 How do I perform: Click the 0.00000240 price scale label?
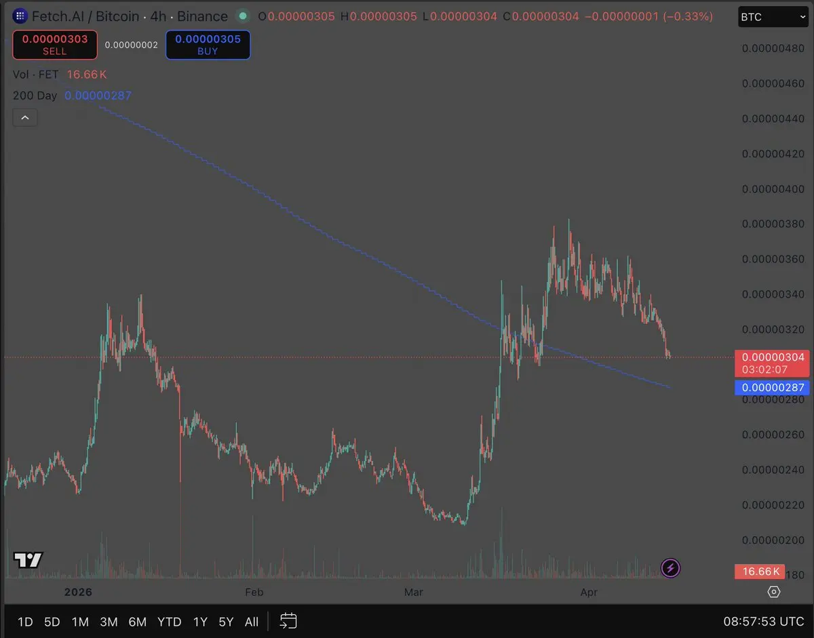click(773, 469)
